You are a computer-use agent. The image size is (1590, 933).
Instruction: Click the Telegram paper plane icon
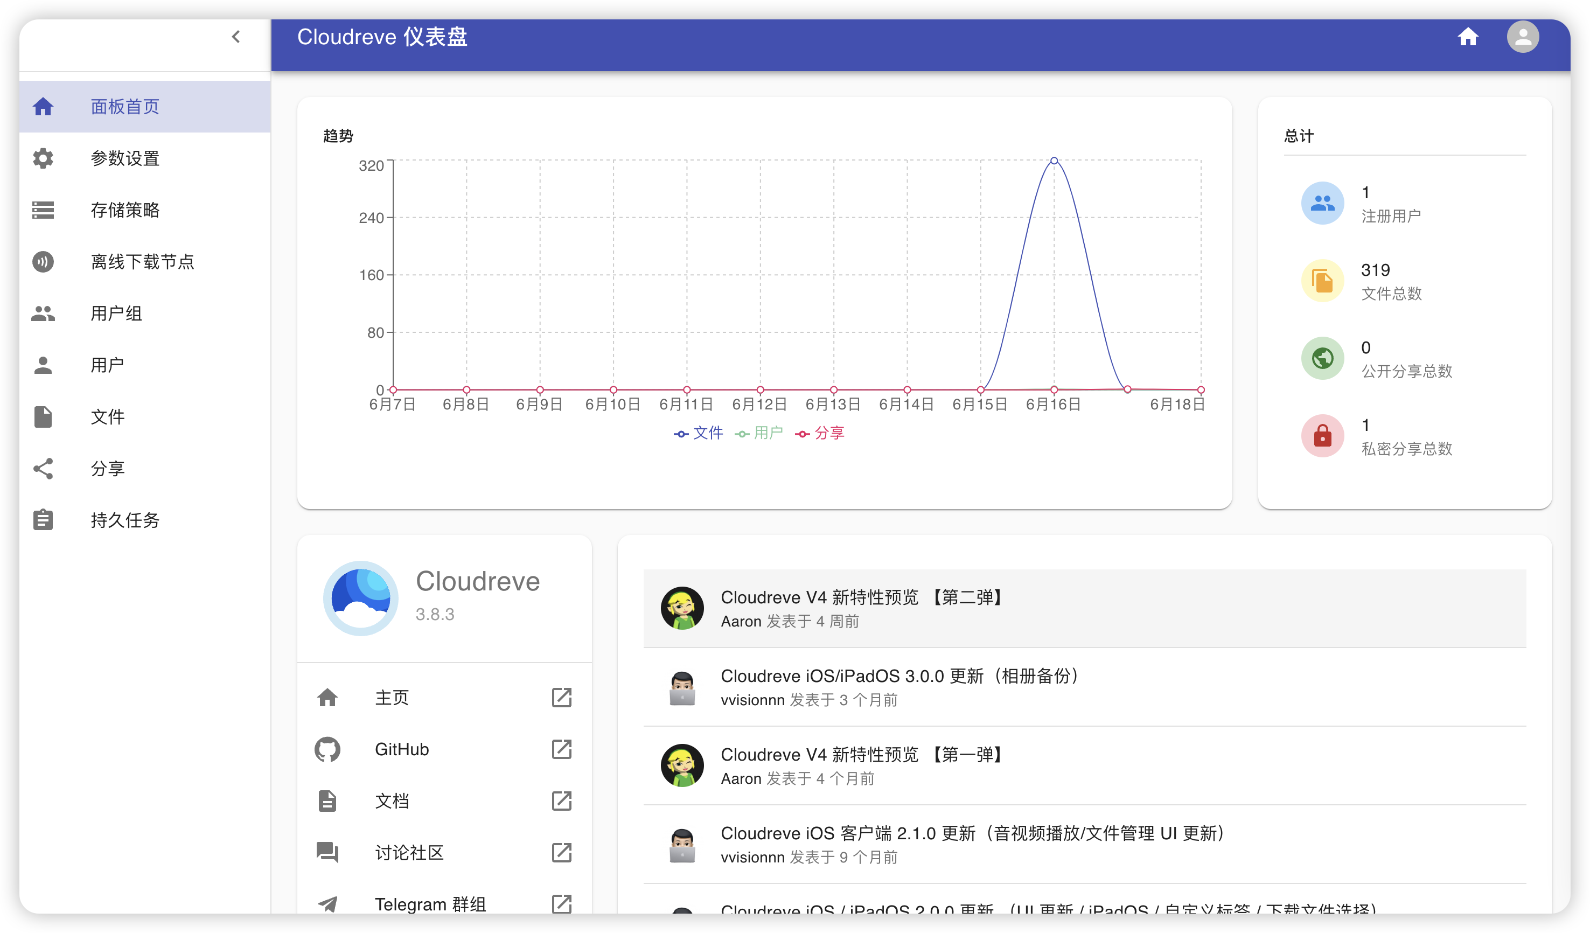327,903
